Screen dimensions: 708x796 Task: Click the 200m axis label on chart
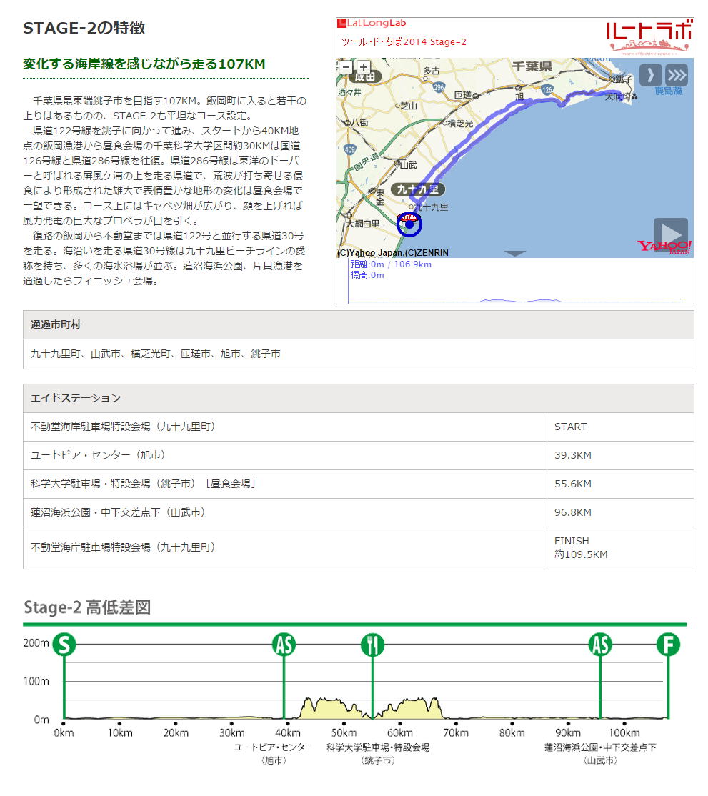tap(36, 643)
